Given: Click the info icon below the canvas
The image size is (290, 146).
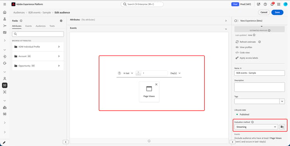Looking at the screenshot, I should click(149, 141).
